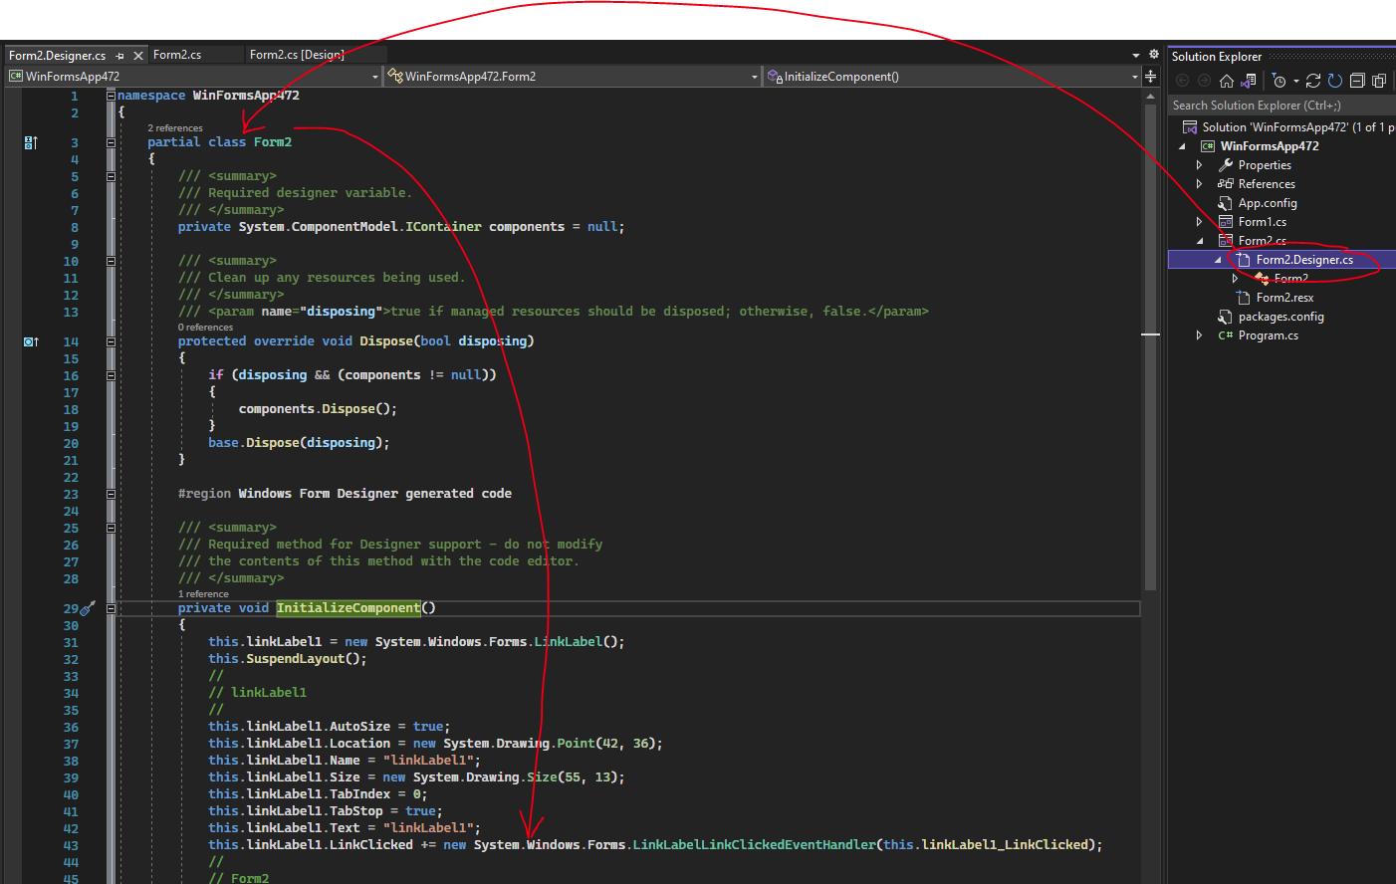
Task: Collapse the Form2.Designer.cs node
Action: (1217, 260)
